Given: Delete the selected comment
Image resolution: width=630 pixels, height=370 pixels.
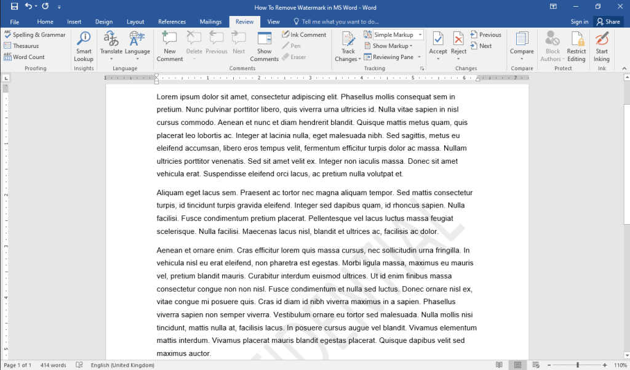Looking at the screenshot, I should 194,47.
